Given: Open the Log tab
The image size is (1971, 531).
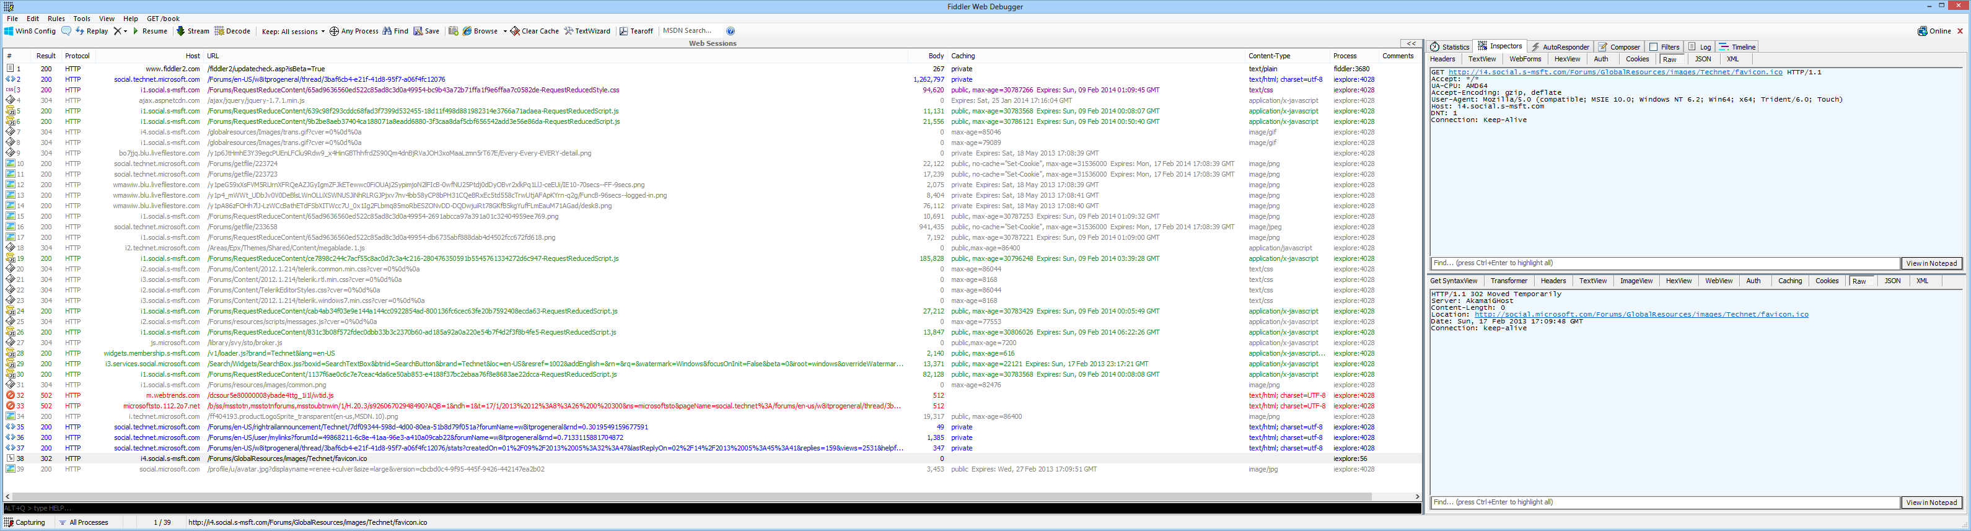Looking at the screenshot, I should (1700, 46).
